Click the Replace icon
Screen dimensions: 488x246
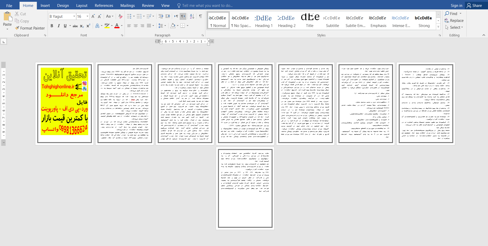tap(447, 21)
